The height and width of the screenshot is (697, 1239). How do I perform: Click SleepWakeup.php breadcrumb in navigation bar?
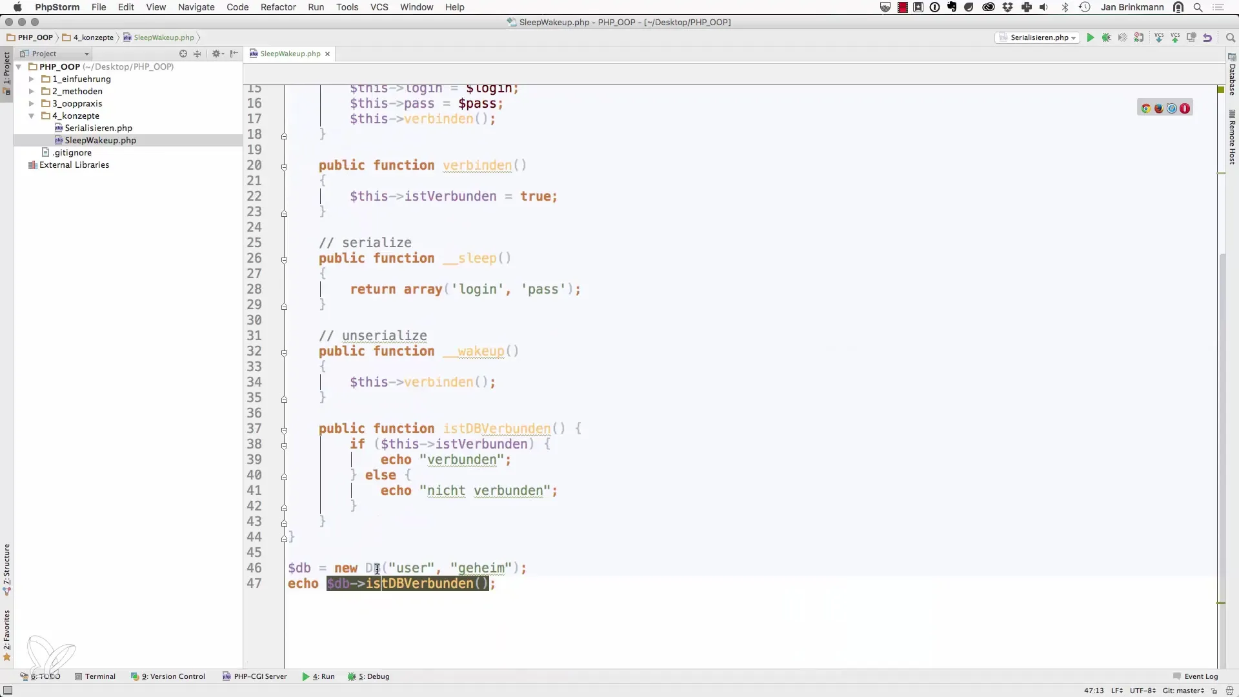pyautogui.click(x=159, y=37)
